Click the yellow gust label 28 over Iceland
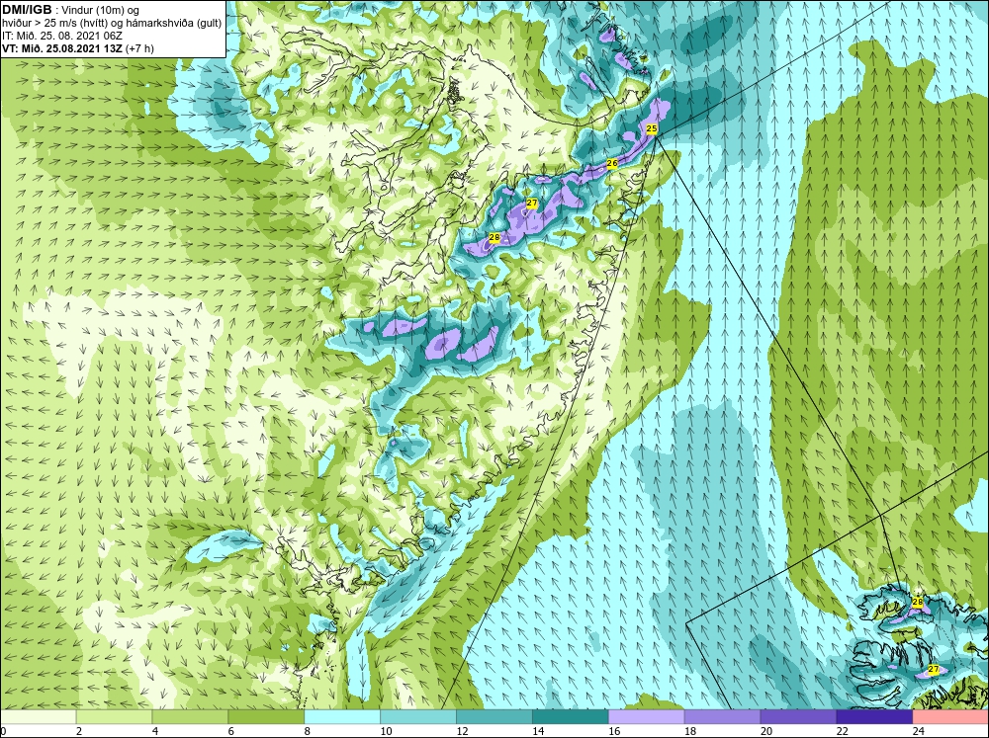The width and height of the screenshot is (989, 738). [917, 603]
